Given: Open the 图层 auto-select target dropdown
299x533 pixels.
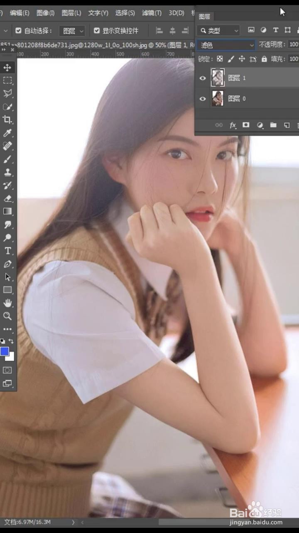Looking at the screenshot, I should coord(72,31).
